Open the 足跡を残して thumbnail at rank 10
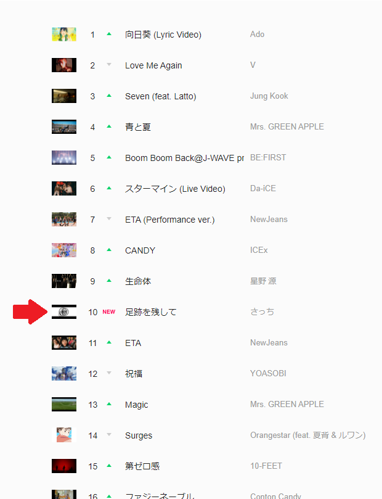 [x=64, y=312]
